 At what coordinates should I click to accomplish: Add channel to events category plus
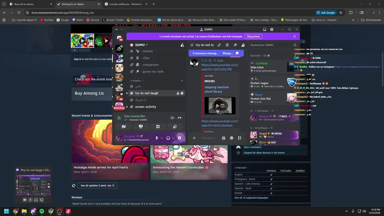(182, 81)
